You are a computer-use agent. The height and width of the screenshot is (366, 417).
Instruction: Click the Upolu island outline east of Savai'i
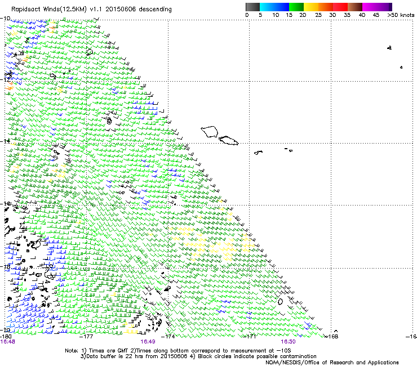click(x=228, y=140)
